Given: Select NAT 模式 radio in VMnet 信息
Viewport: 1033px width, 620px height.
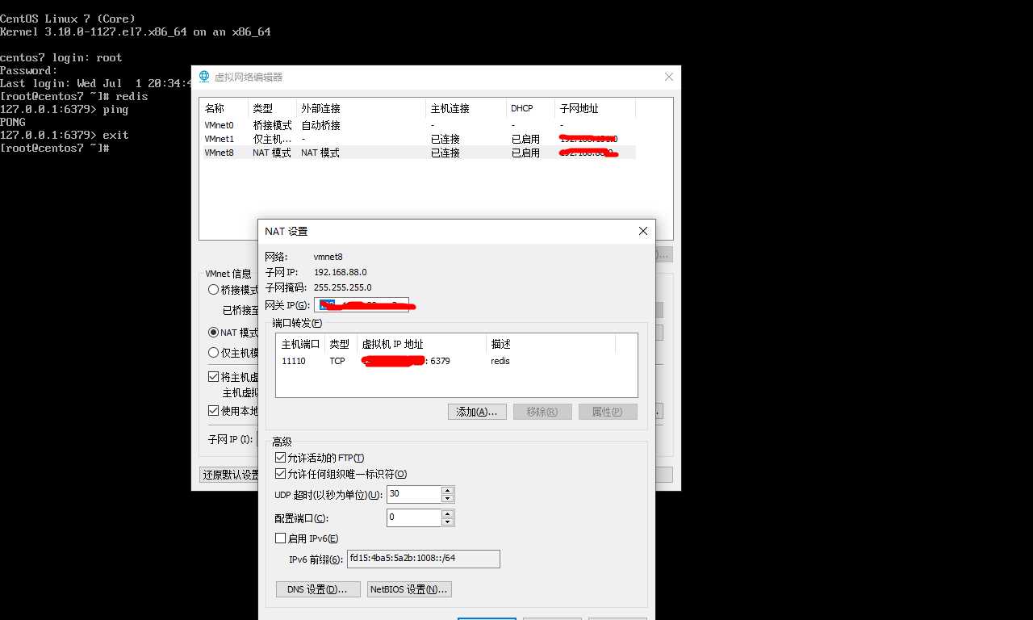Looking at the screenshot, I should click(213, 333).
